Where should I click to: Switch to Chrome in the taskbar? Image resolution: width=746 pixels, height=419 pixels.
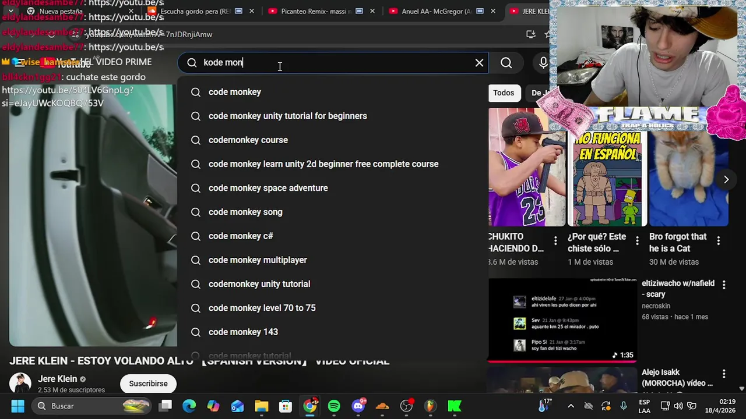point(310,406)
